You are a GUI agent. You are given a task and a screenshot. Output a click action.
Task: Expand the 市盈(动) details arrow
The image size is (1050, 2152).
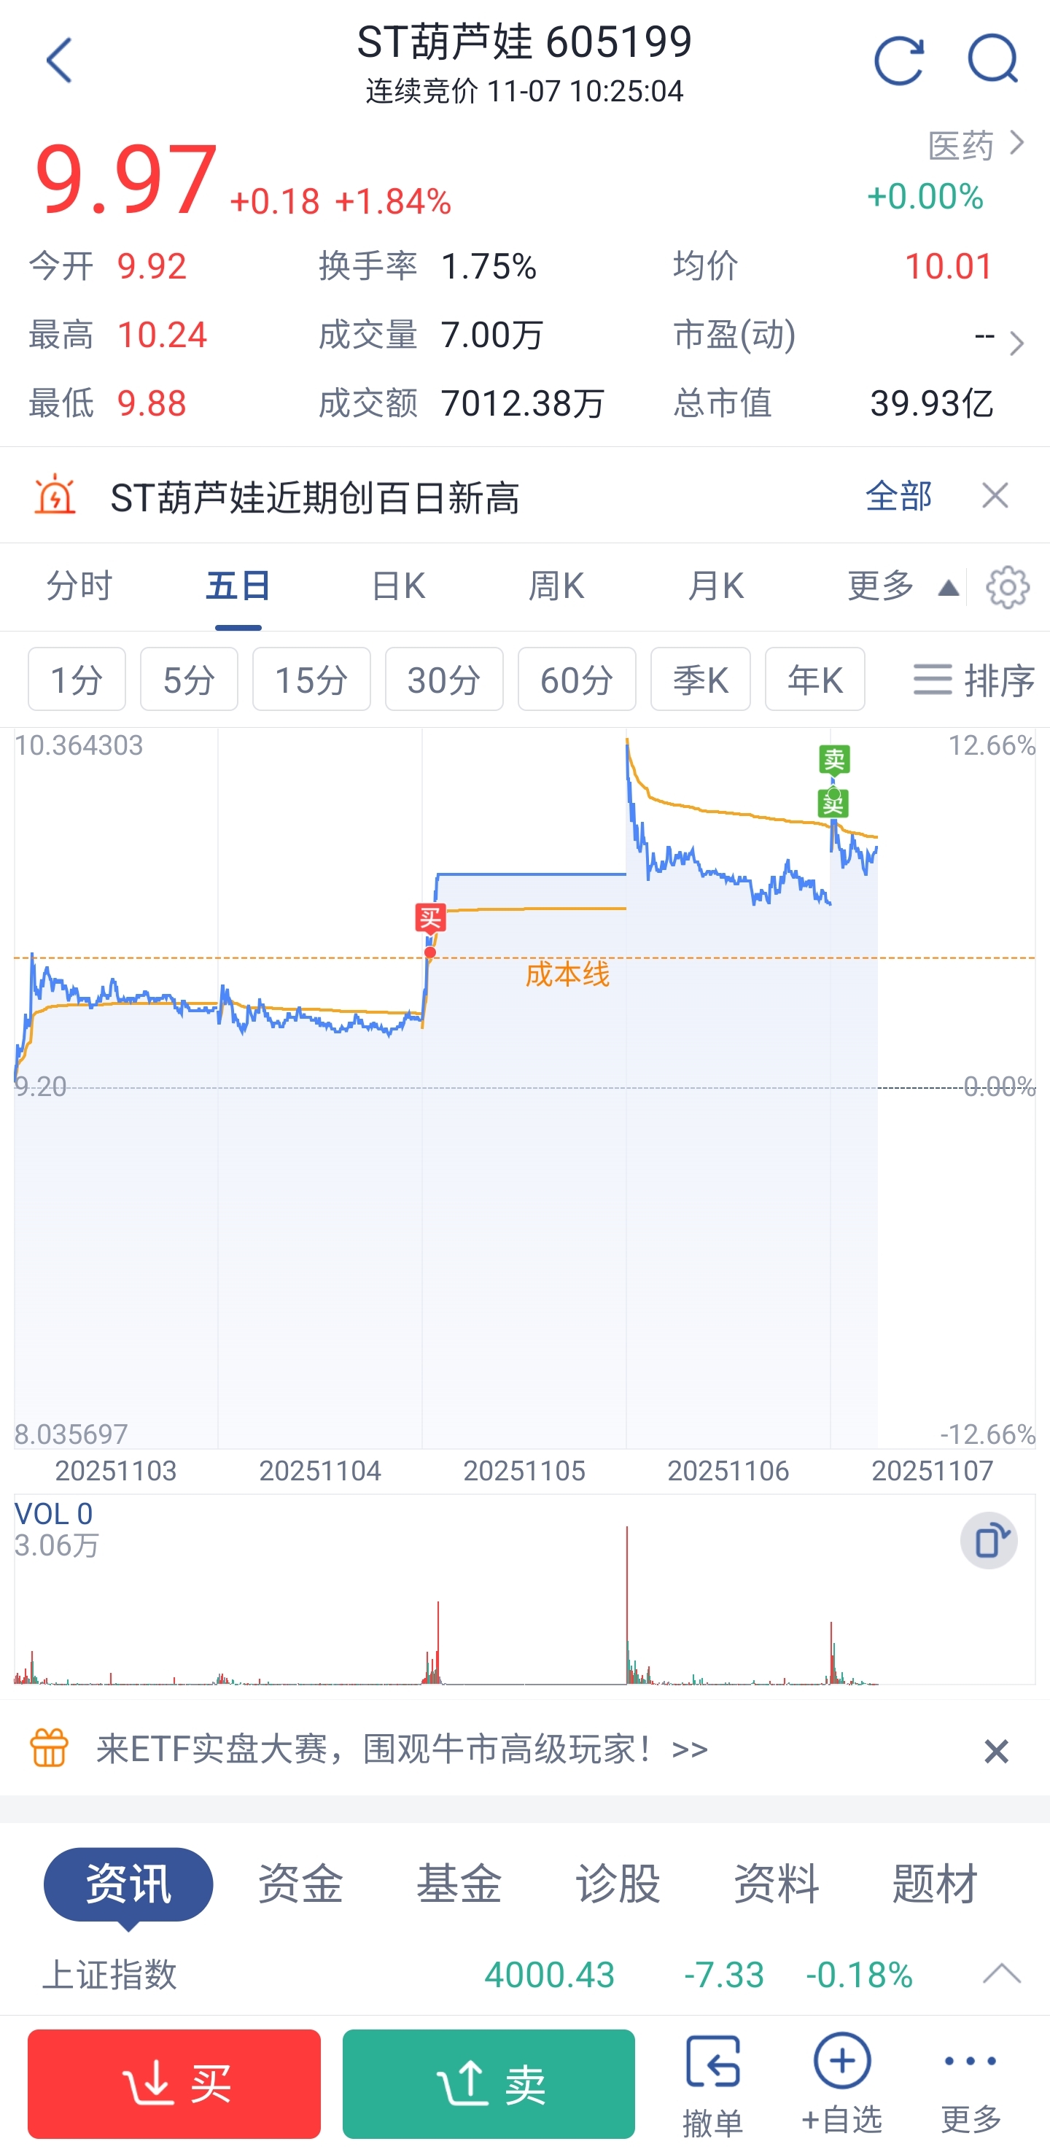pos(1016,343)
